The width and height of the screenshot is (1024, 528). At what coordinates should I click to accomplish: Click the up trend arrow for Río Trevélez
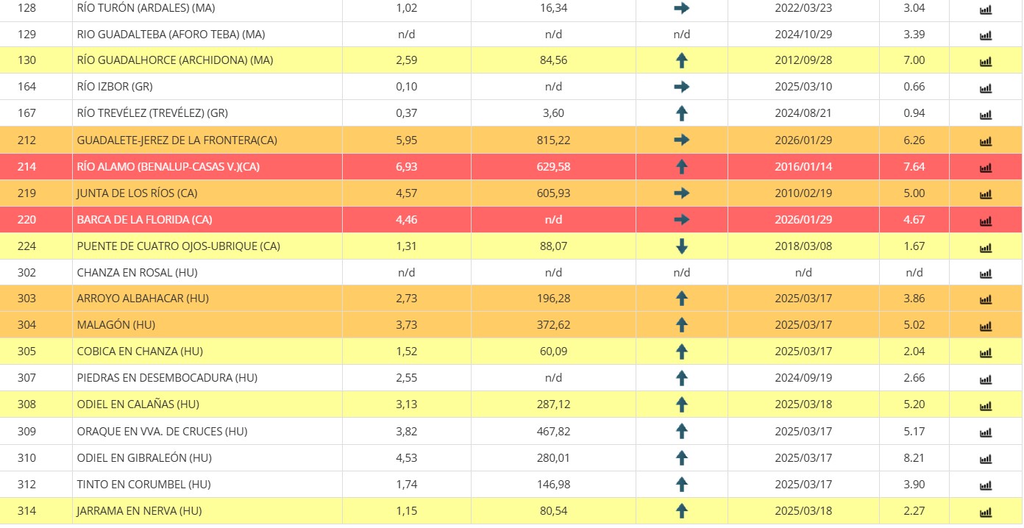click(681, 113)
